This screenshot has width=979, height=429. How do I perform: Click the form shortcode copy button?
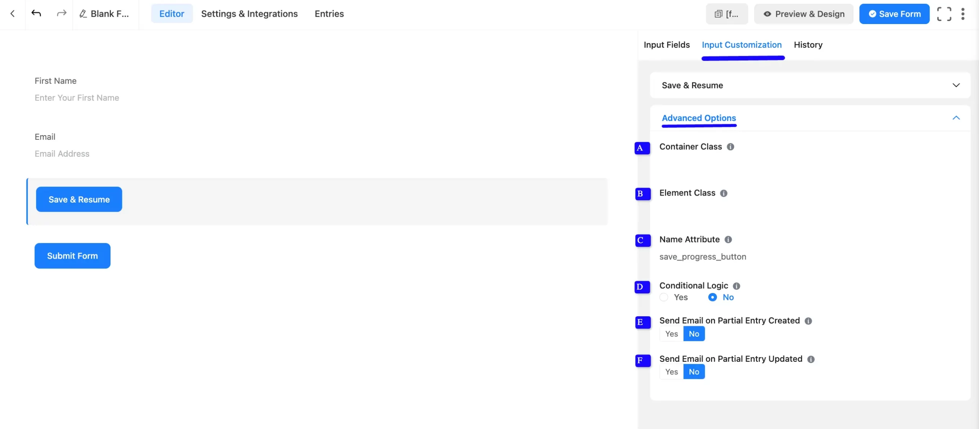pos(727,14)
